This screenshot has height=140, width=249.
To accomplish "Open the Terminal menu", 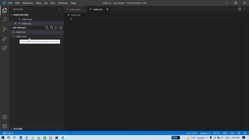I will coord(63,3).
